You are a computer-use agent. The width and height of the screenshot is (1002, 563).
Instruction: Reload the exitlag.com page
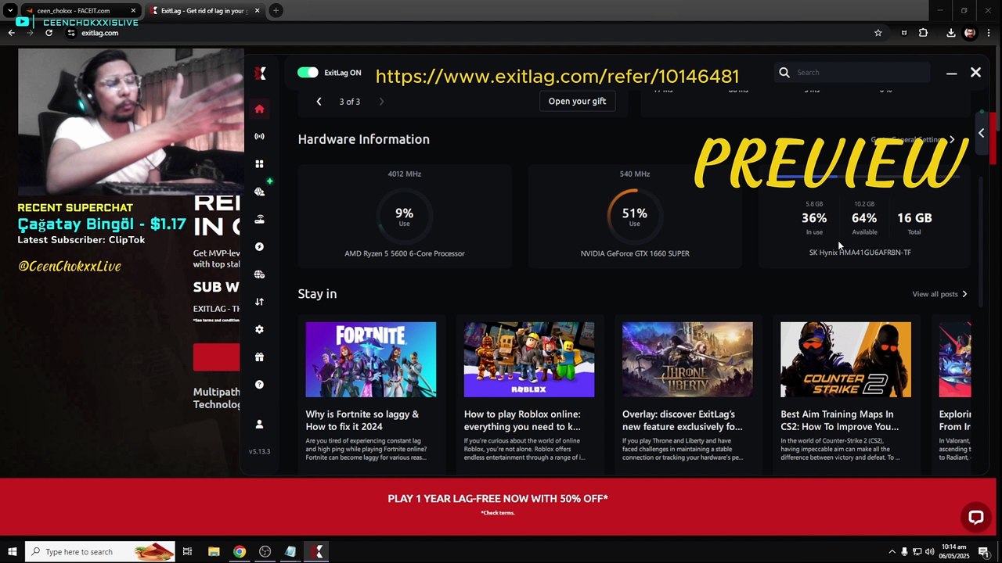pyautogui.click(x=49, y=33)
